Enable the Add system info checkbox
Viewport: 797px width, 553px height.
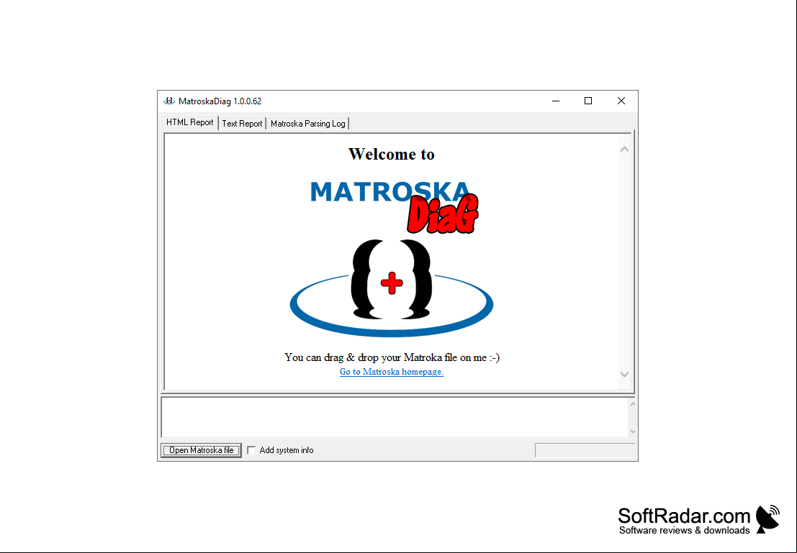251,450
